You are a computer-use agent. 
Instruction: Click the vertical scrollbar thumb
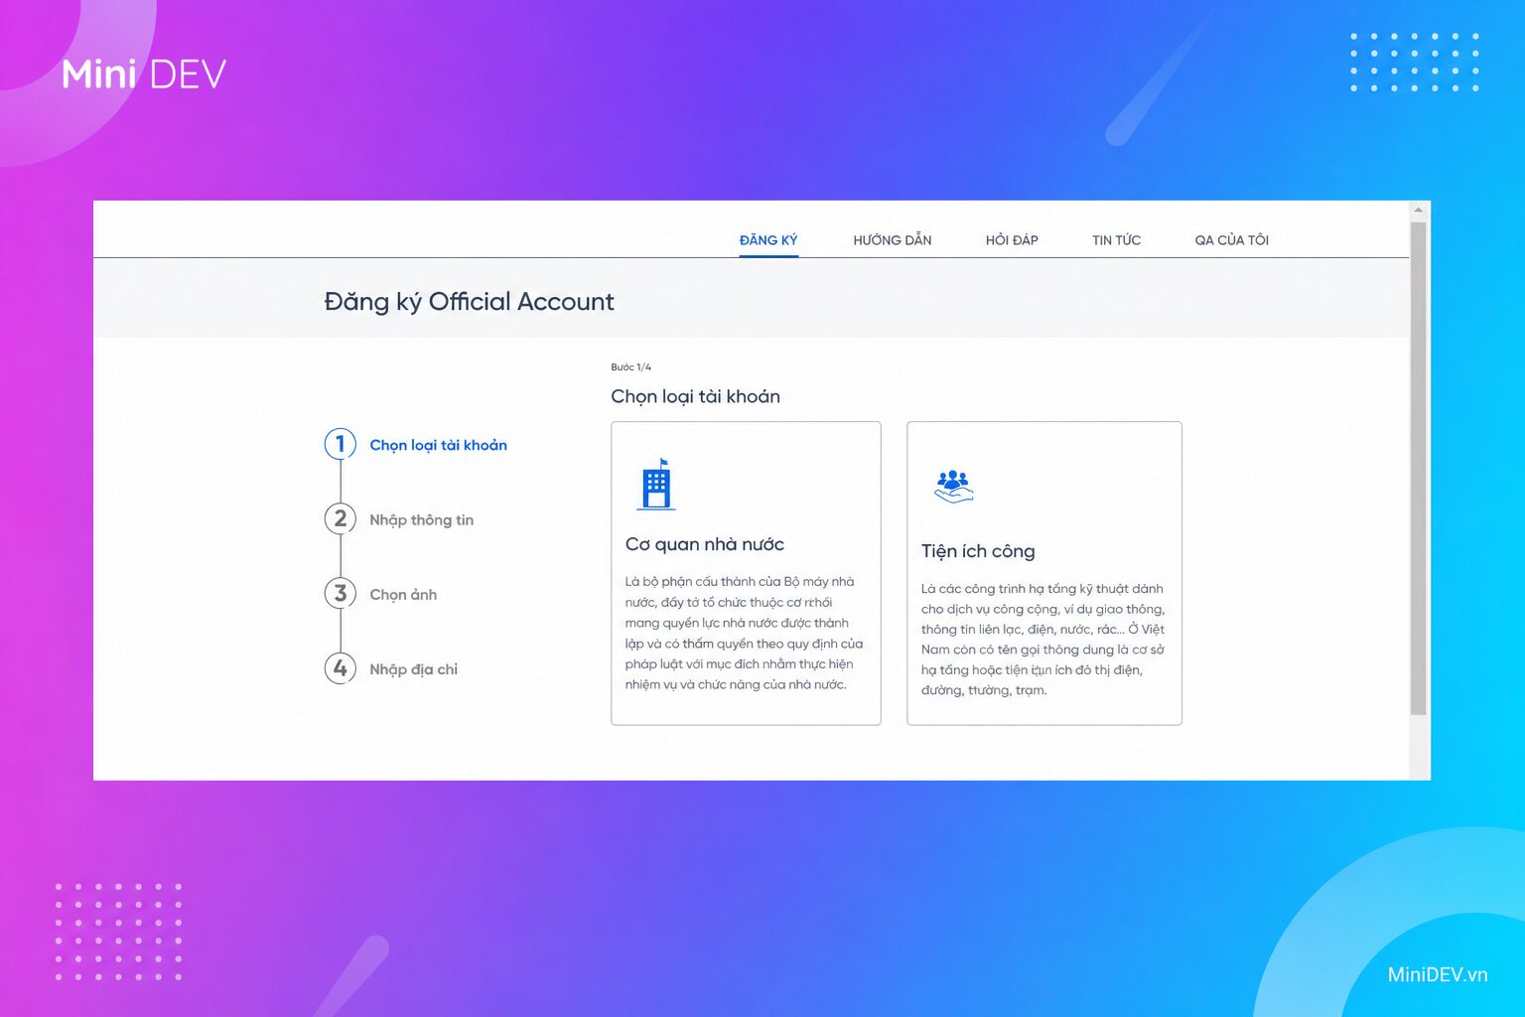pos(1418,468)
